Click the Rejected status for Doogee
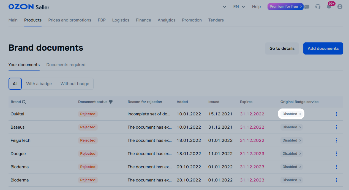Viewport: 349px width, 190px height. pyautogui.click(x=88, y=154)
